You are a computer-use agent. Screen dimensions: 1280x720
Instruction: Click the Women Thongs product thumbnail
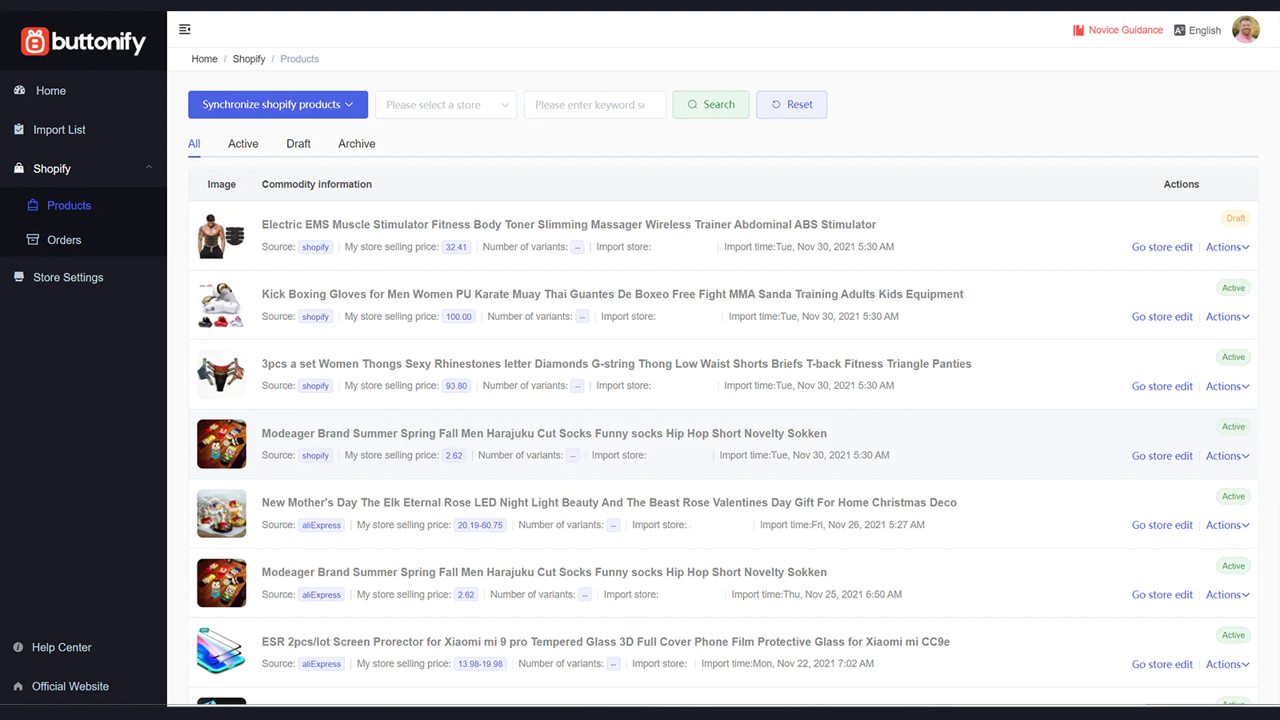pyautogui.click(x=222, y=375)
